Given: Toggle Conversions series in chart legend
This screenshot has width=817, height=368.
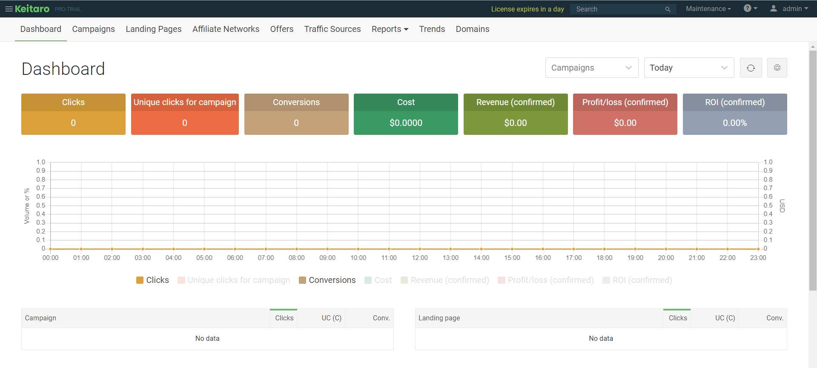Looking at the screenshot, I should pyautogui.click(x=327, y=280).
